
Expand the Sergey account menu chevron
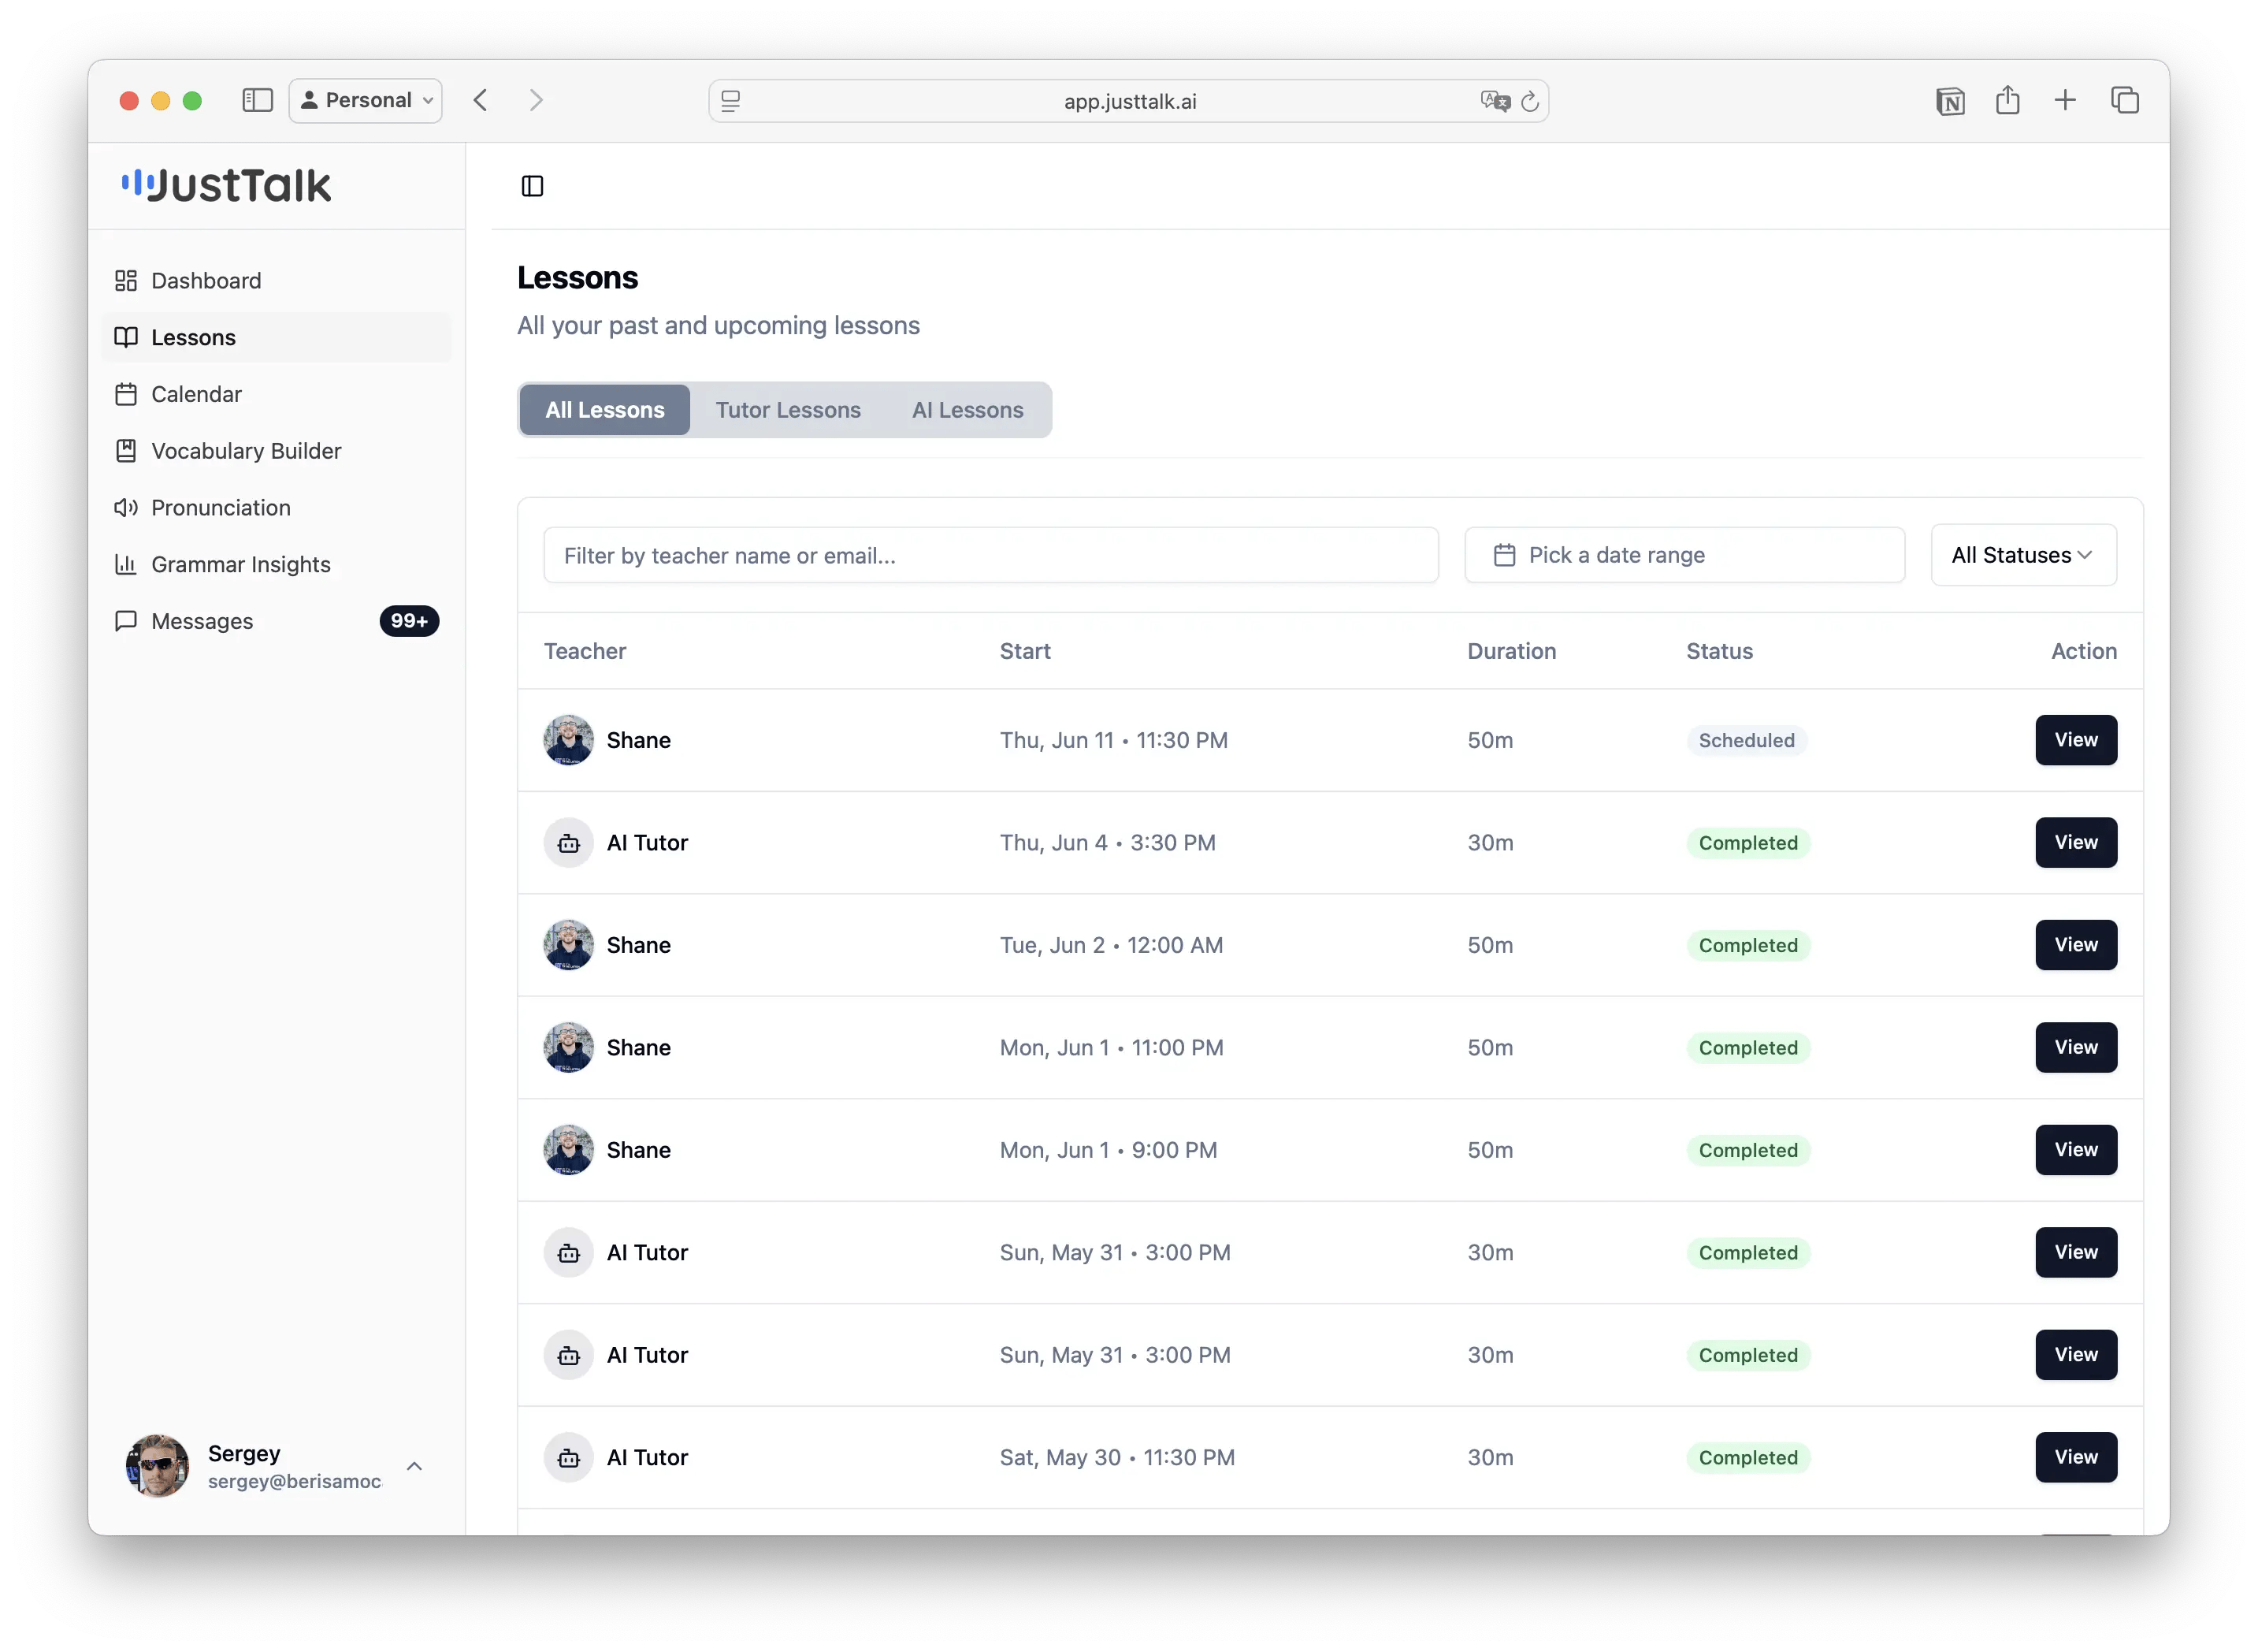[x=414, y=1466]
